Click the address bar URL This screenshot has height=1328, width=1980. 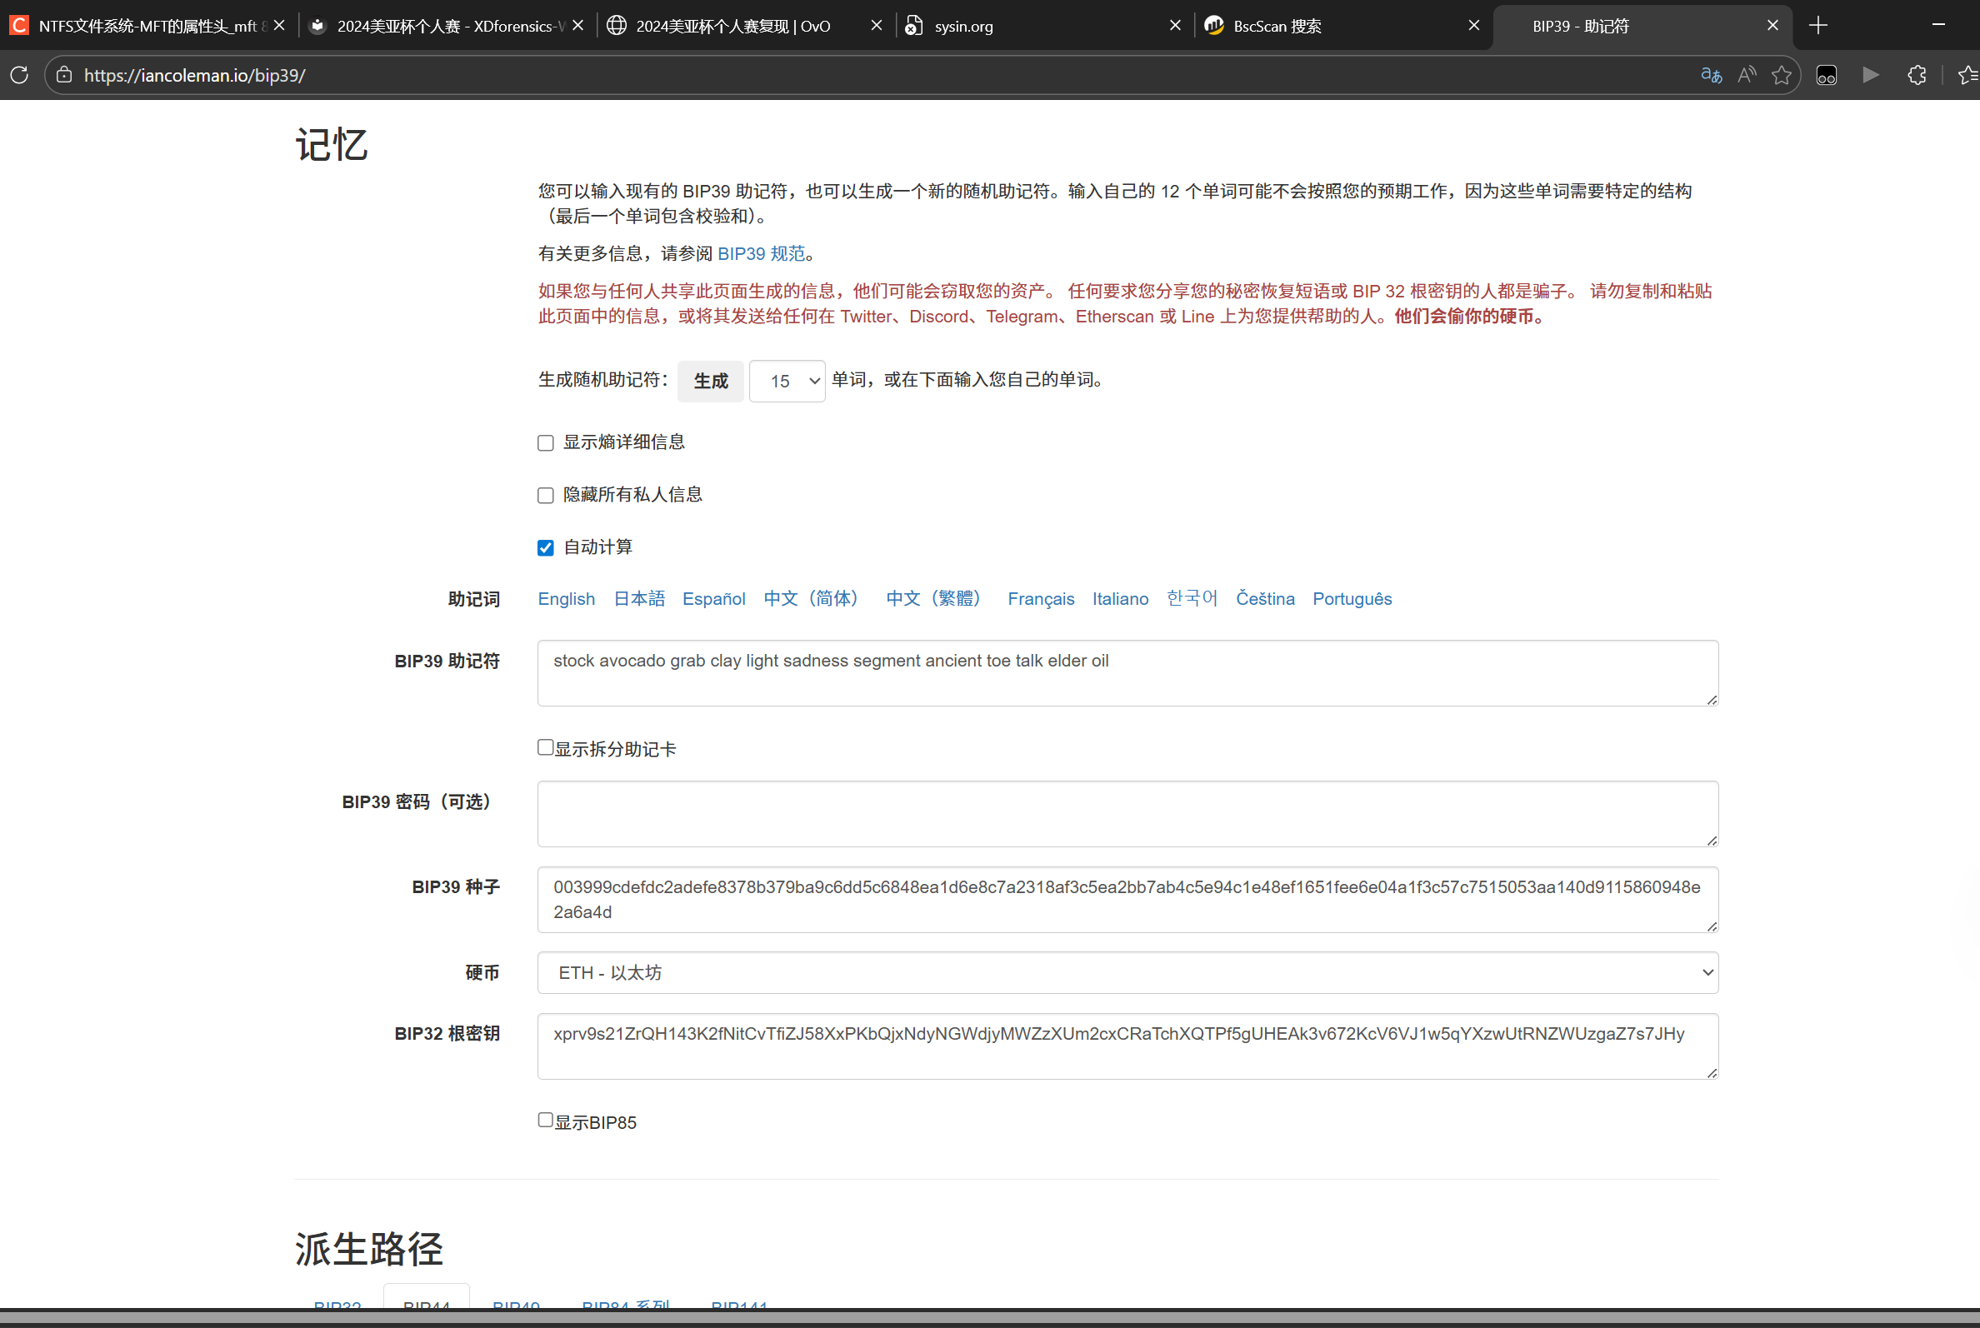194,75
